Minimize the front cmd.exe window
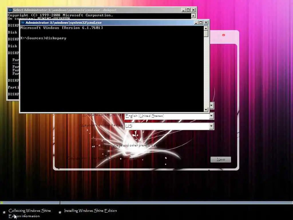The image size is (293, 220). pyautogui.click(x=196, y=23)
